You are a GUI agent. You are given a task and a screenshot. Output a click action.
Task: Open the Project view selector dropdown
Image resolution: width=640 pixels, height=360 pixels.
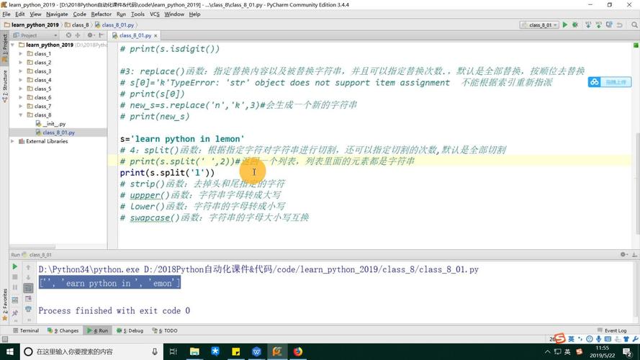[35, 35]
